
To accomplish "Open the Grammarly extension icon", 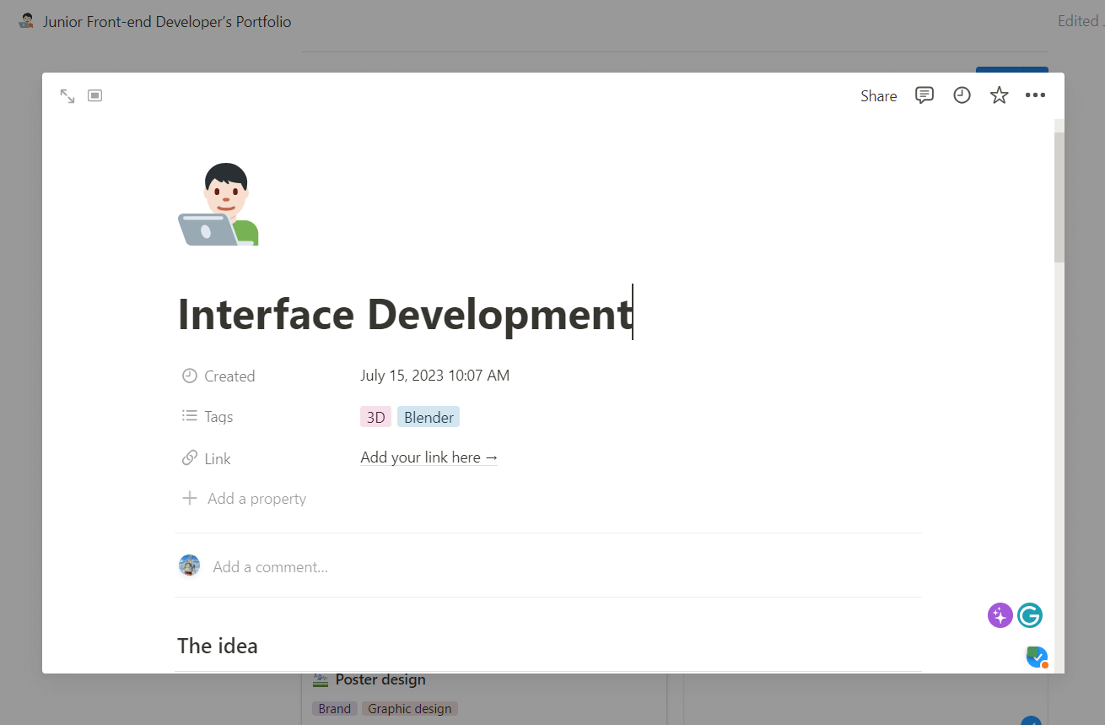I will coord(1030,615).
